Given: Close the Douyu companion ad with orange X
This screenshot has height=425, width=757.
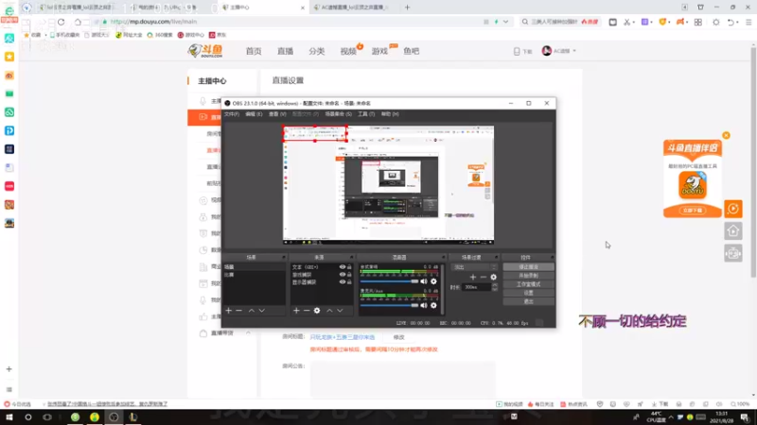Looking at the screenshot, I should coord(726,135).
